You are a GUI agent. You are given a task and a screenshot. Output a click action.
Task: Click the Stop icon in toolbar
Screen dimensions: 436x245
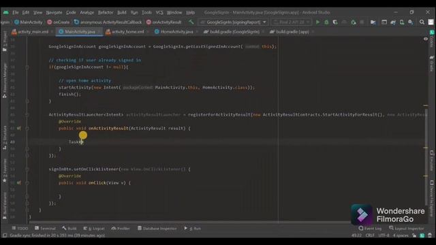pyautogui.click(x=362, y=22)
